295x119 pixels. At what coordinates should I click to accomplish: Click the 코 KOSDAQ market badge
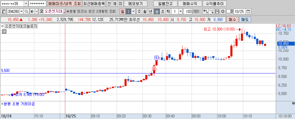41,11
